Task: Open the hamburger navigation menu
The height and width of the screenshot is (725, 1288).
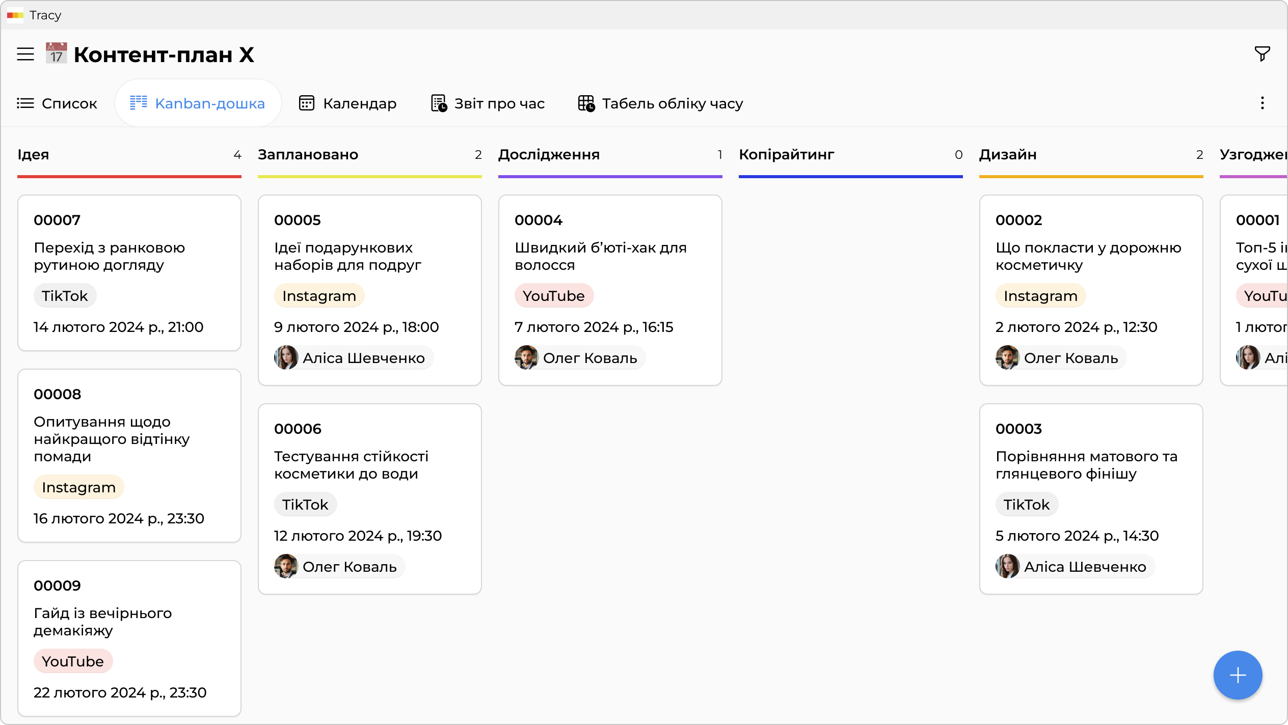Action: pyautogui.click(x=25, y=54)
